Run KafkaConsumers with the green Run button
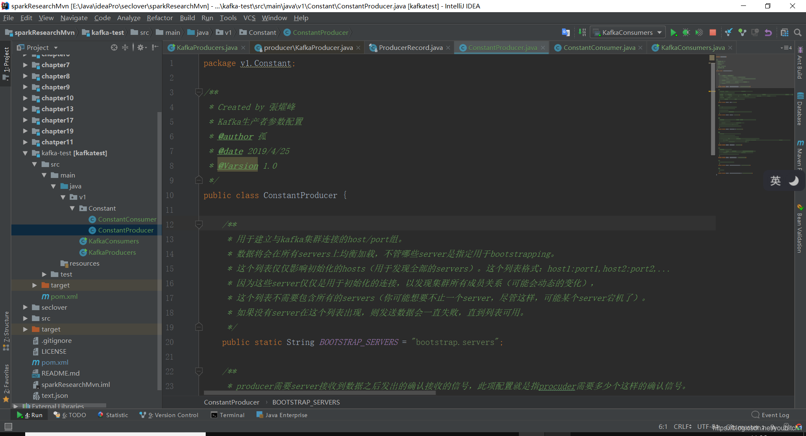Viewport: 806px width, 436px height. click(673, 32)
